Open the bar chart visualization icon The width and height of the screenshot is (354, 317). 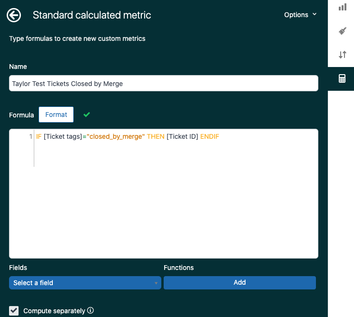coord(342,7)
